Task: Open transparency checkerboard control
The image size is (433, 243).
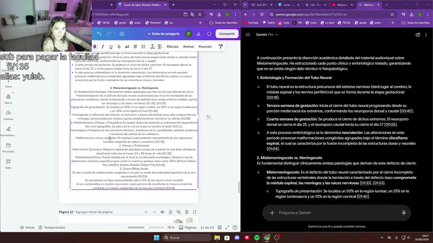Action: pos(160,47)
